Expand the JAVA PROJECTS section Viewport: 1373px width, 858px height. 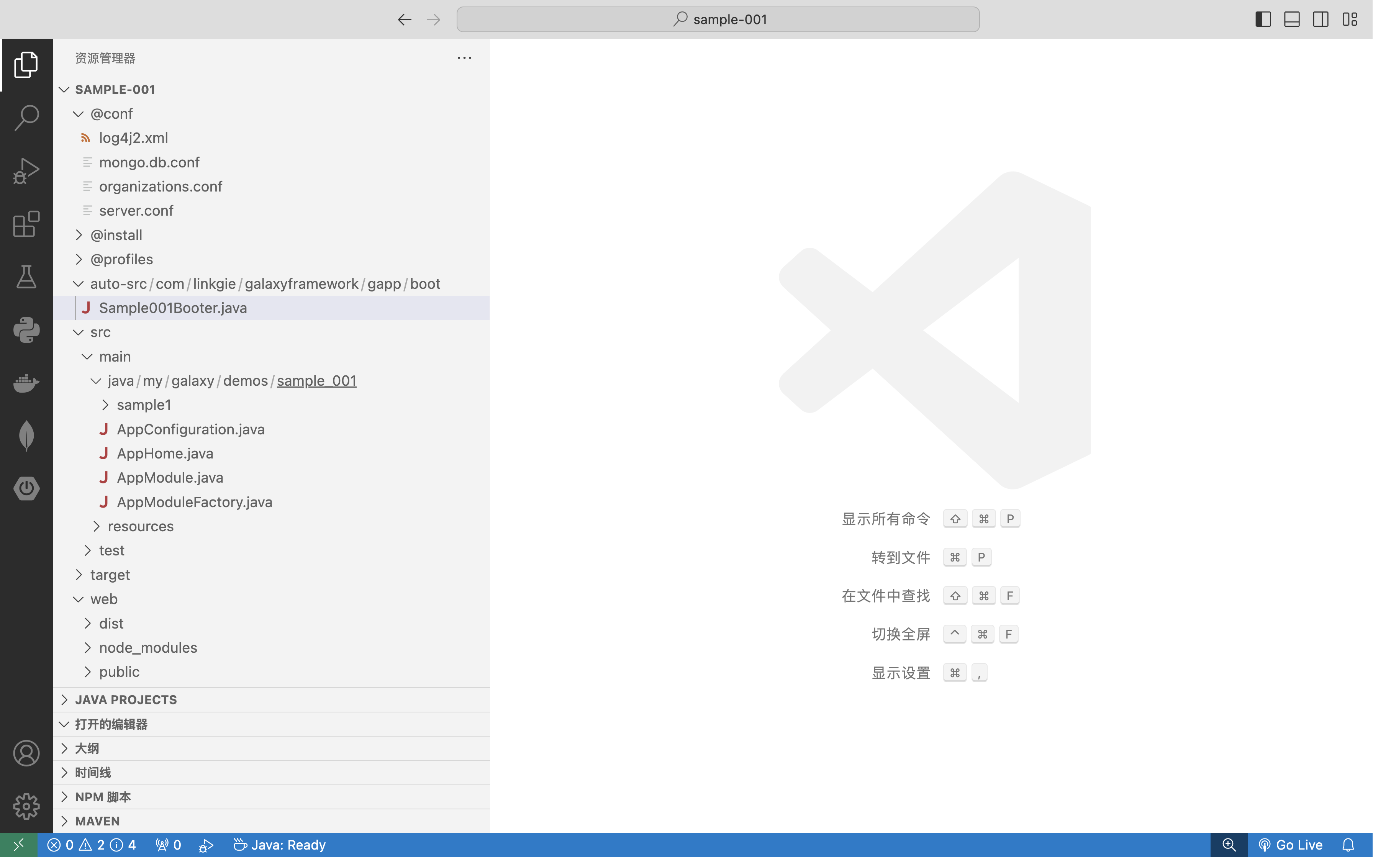click(x=271, y=700)
